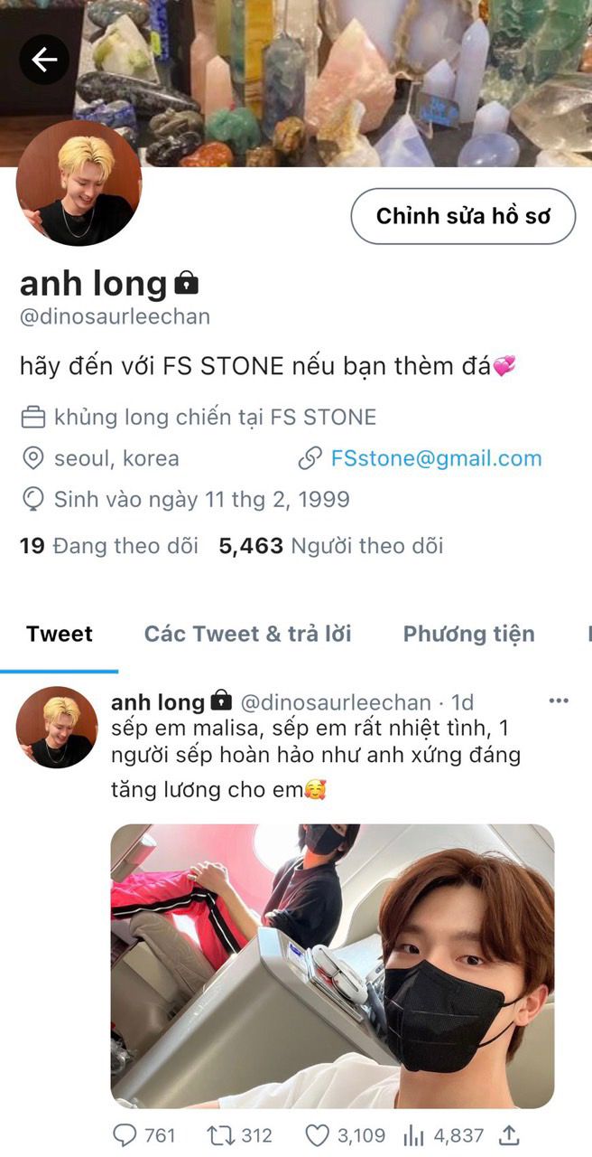Open tweet options three-dot menu
Viewport: 592px width, 1157px height.
tap(559, 701)
